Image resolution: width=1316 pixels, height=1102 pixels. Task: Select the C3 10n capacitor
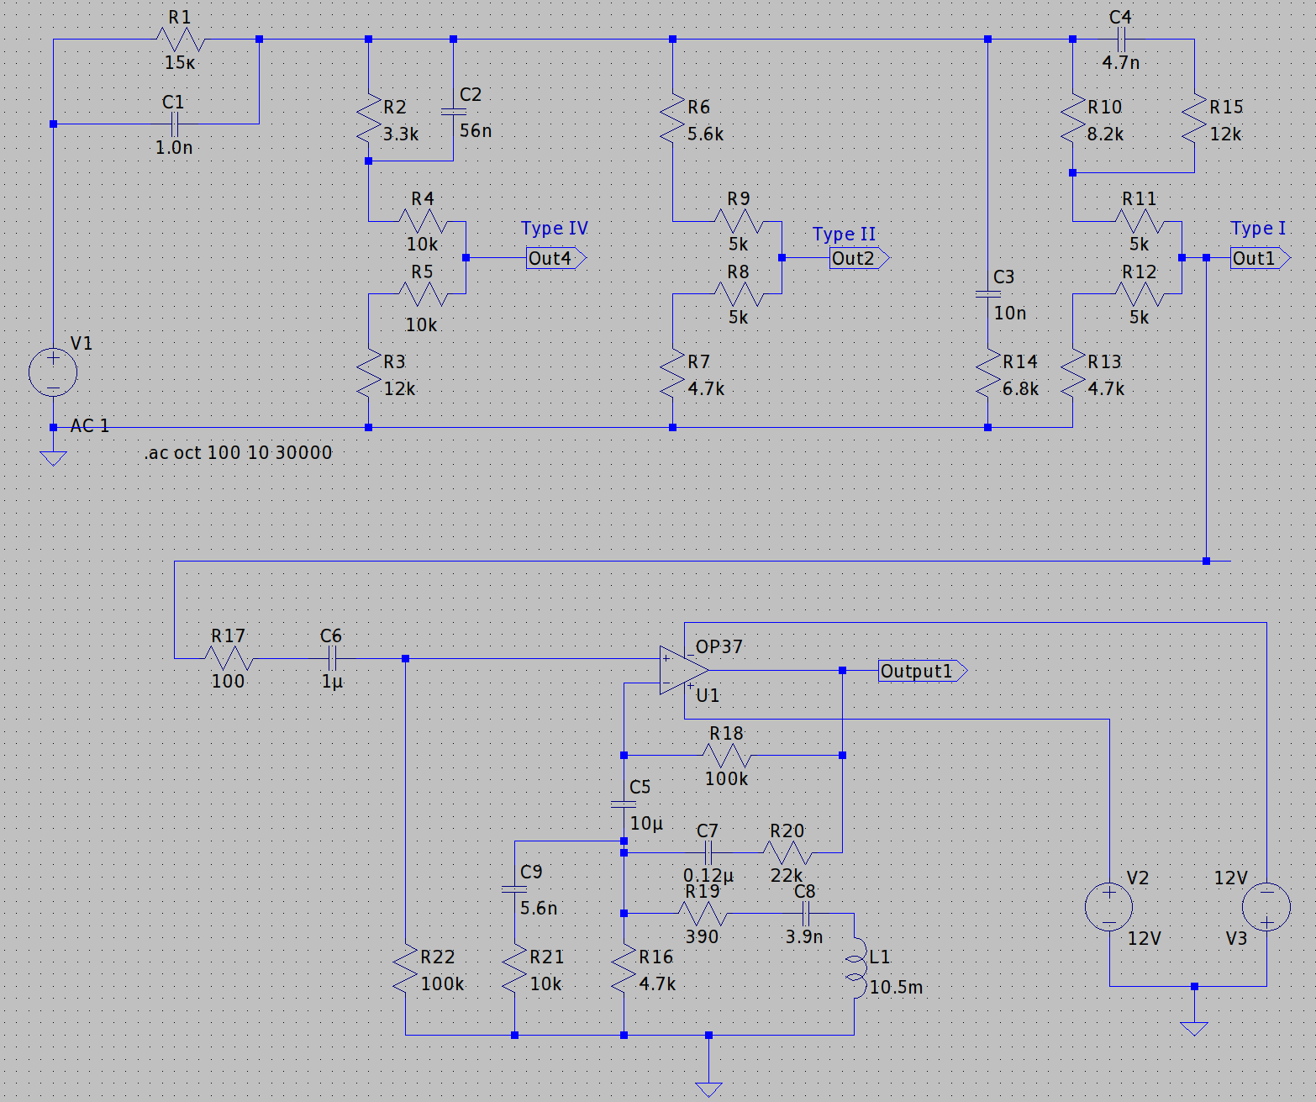coord(987,294)
